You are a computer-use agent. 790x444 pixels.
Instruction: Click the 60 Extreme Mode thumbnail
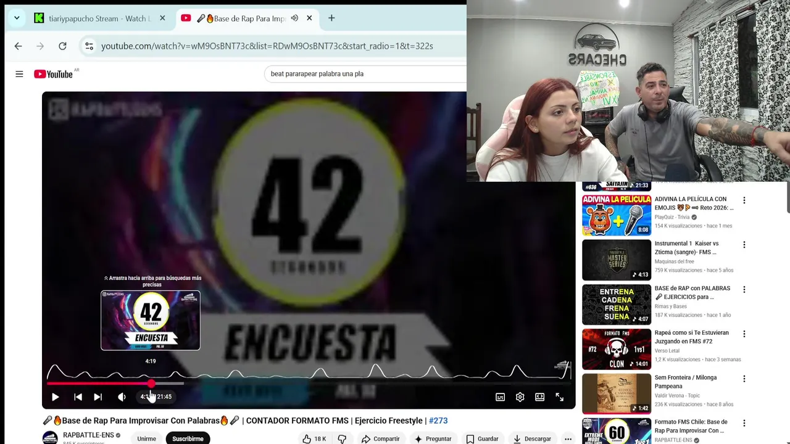[617, 431]
